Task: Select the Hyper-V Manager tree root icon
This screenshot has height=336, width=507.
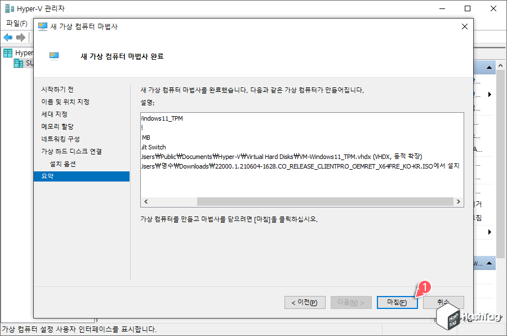Action: pos(8,53)
